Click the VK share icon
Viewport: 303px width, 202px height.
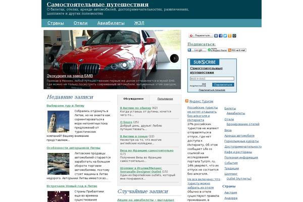[x=216, y=36]
